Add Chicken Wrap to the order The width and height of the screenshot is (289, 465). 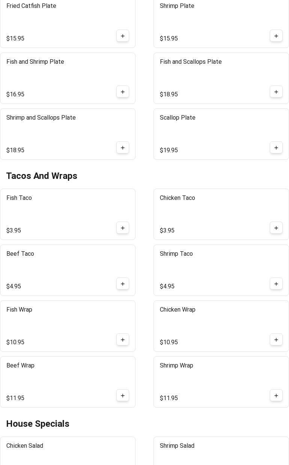(x=276, y=340)
